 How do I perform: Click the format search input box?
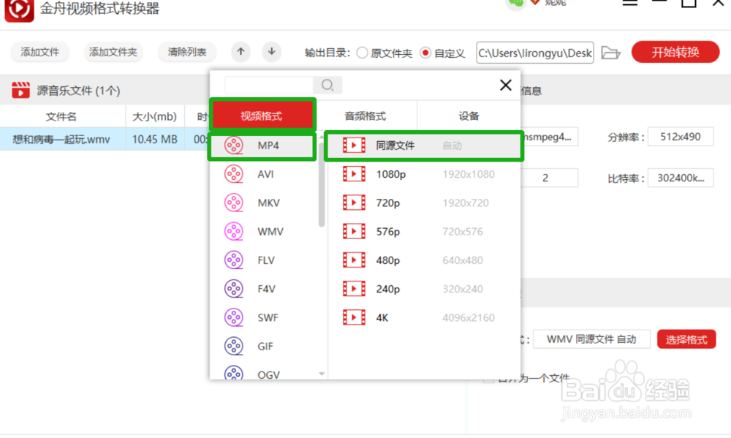click(269, 85)
